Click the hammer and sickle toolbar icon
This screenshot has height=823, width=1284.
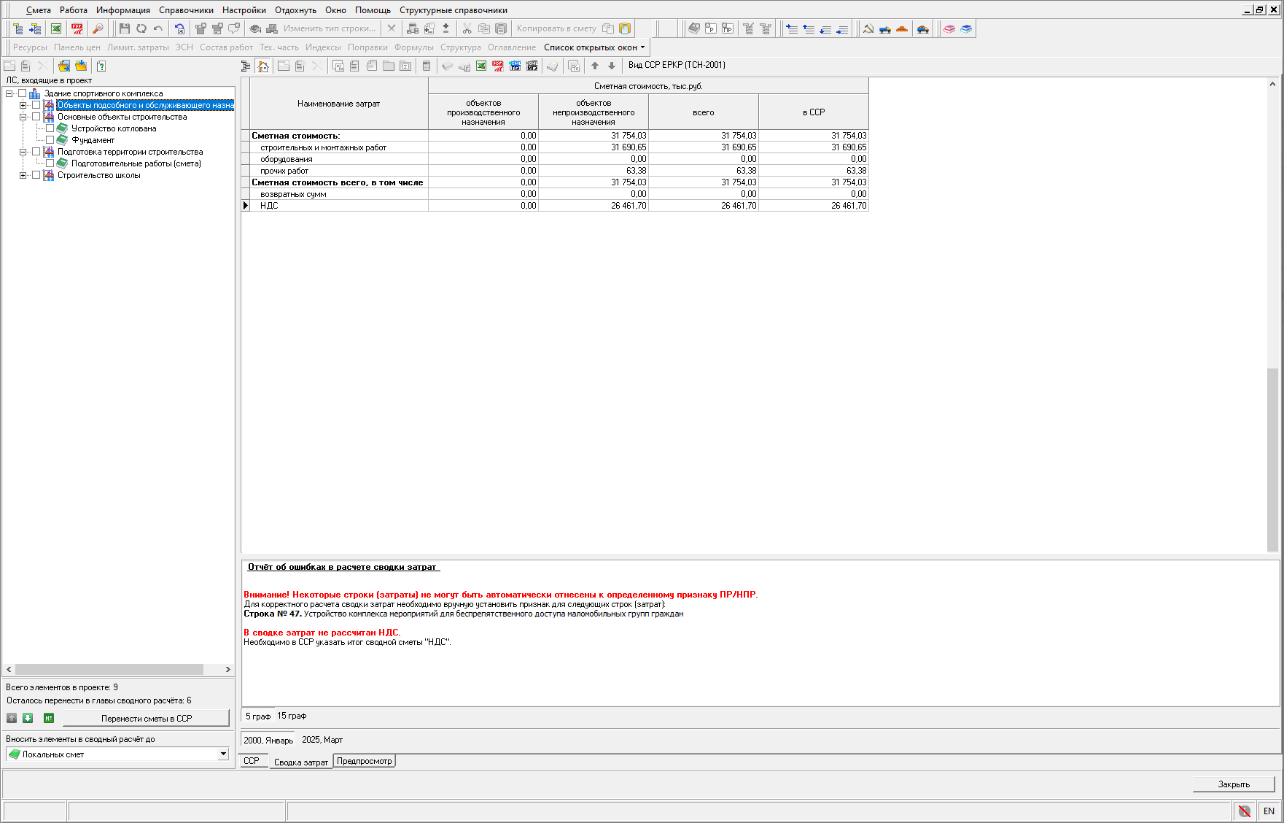pos(868,28)
